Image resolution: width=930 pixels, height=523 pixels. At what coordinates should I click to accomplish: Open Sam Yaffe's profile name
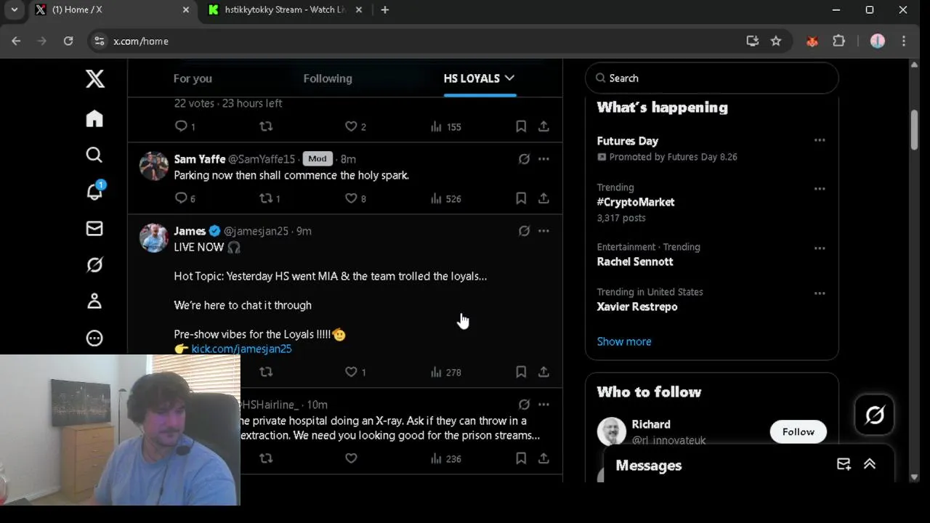click(x=199, y=159)
